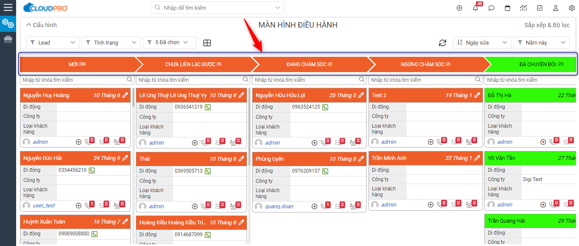579x246 pixels.
Task: Click the quick create plus icon
Action: click(459, 8)
